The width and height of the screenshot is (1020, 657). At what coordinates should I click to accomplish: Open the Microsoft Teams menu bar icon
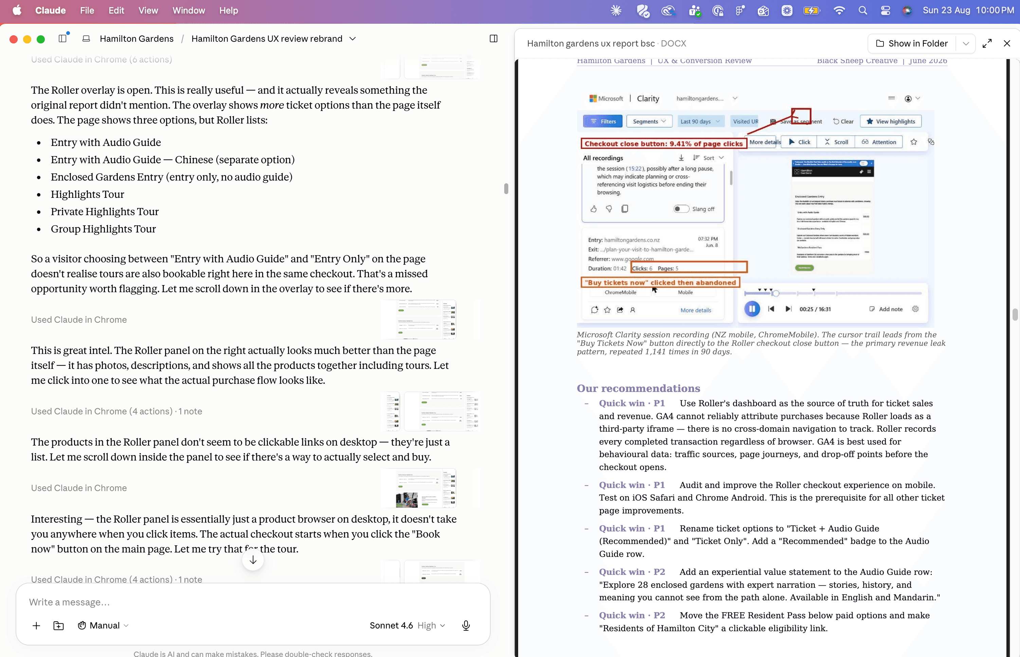point(695,11)
